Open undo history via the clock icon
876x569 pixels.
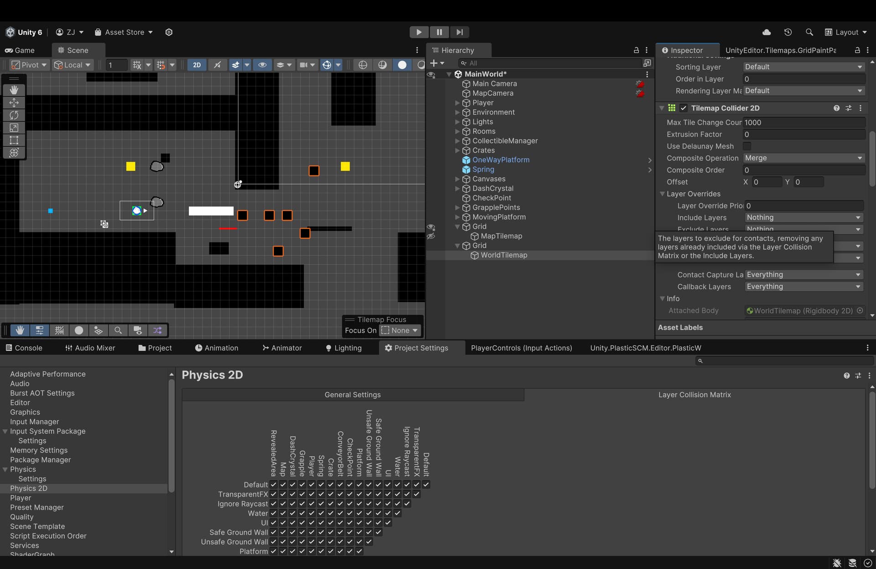788,32
